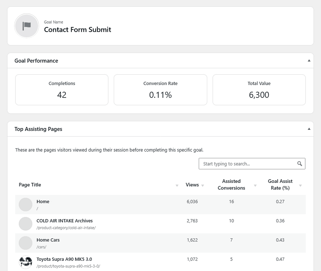Click the Home page placeholder avatar
The width and height of the screenshot is (321, 271).
25,205
